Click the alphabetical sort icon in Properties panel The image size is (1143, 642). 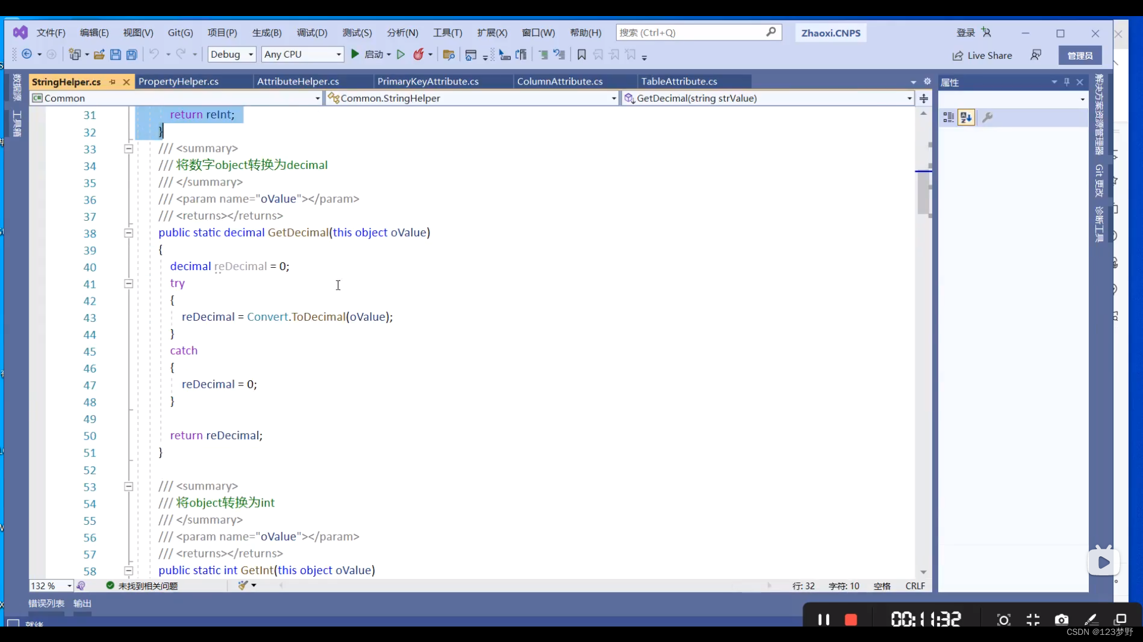tap(966, 118)
